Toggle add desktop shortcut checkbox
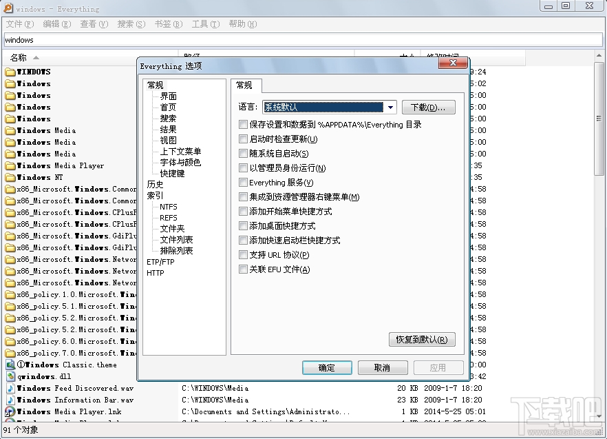 click(x=243, y=226)
